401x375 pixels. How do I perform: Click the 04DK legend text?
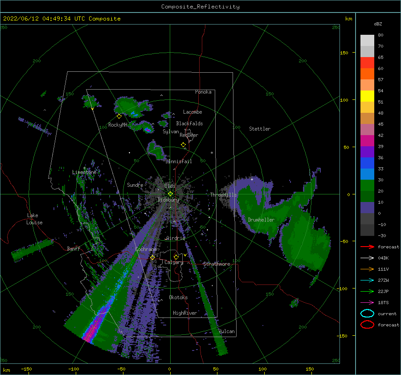(x=383, y=258)
